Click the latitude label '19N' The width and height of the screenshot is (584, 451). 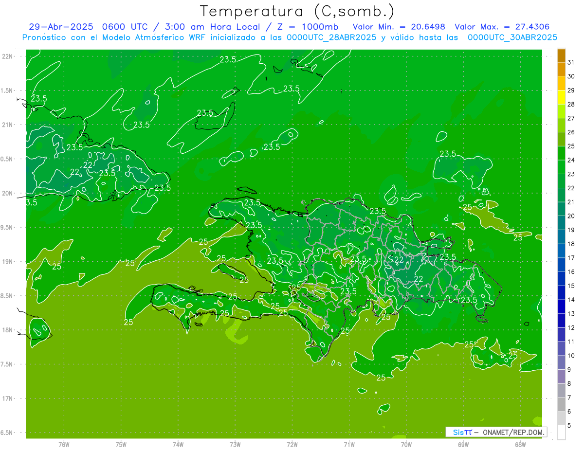(x=8, y=262)
